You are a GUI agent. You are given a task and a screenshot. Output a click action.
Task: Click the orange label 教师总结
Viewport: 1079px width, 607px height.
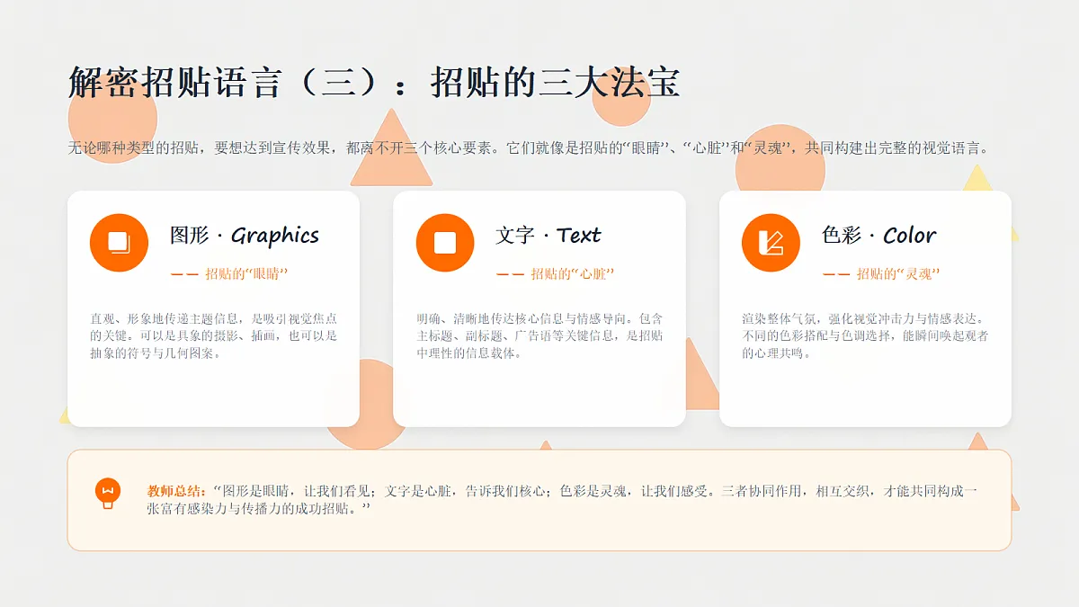pyautogui.click(x=178, y=492)
